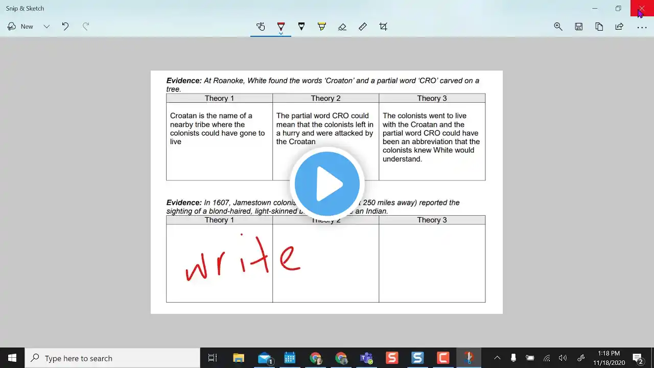Select the Image crop tool
This screenshot has height=368, width=654.
[x=383, y=27]
